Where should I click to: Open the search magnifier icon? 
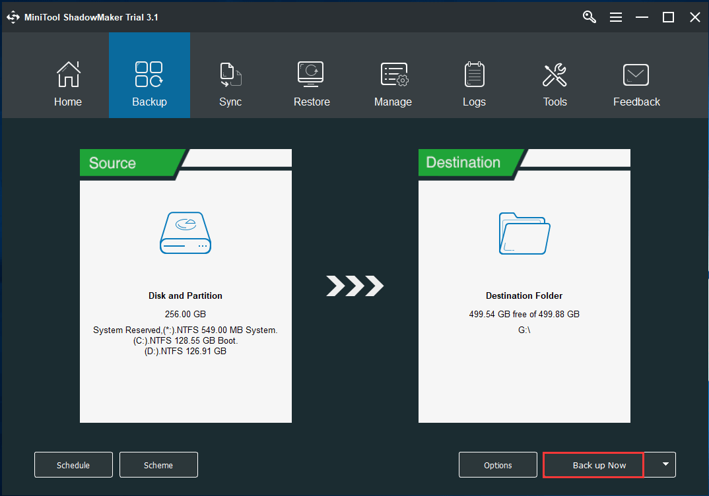click(x=589, y=16)
